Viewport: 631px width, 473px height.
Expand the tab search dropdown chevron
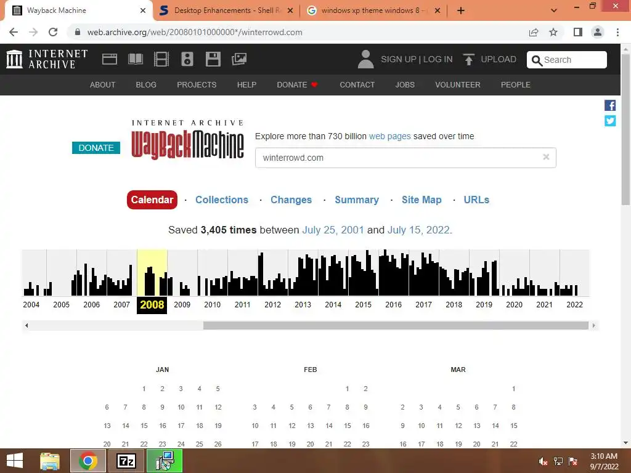point(554,10)
